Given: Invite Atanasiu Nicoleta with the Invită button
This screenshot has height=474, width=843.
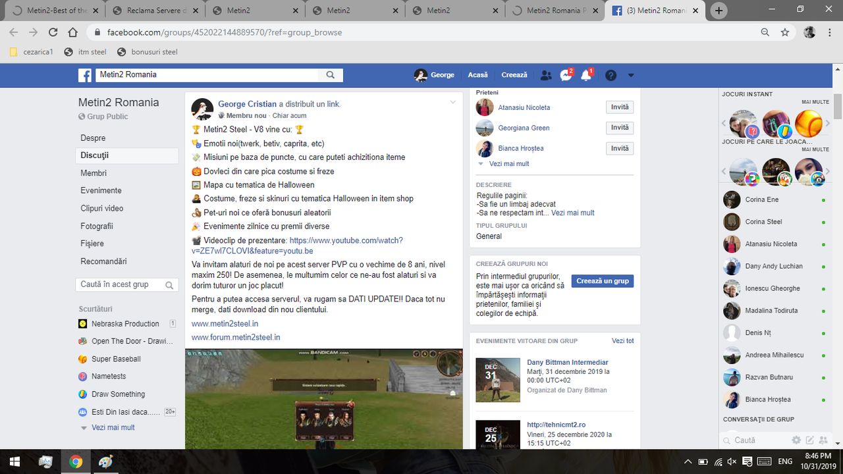Looking at the screenshot, I should (x=620, y=107).
